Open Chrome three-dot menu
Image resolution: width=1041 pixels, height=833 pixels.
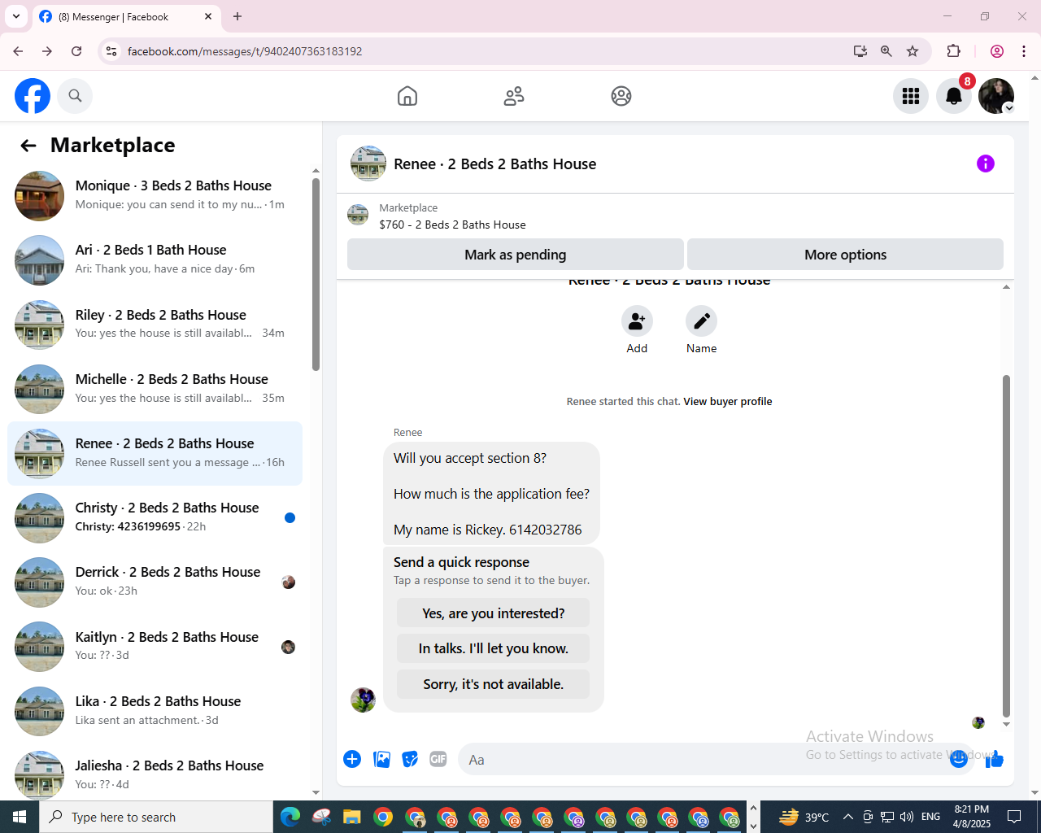(x=1024, y=51)
